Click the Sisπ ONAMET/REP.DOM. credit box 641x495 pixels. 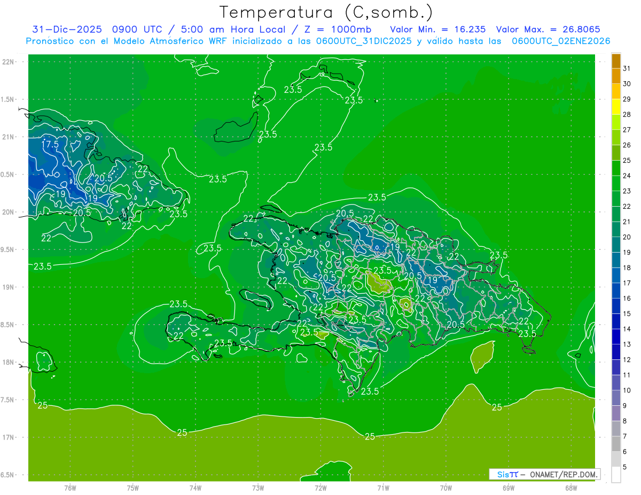(x=544, y=474)
